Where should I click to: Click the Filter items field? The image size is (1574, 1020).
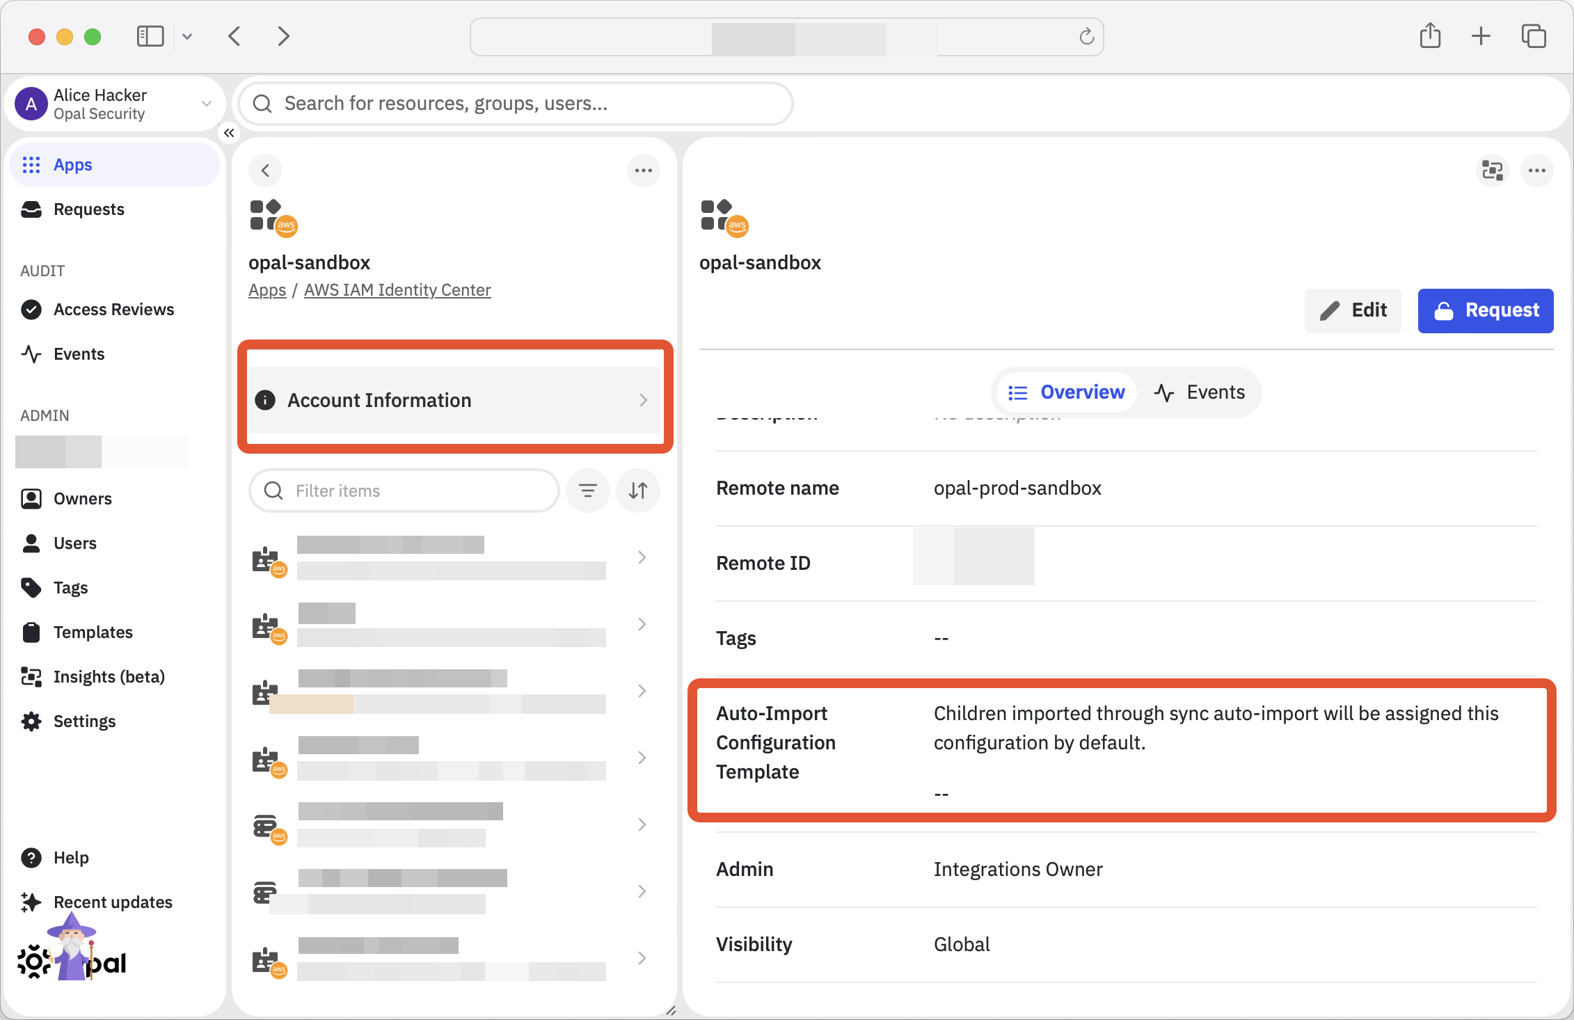point(404,491)
